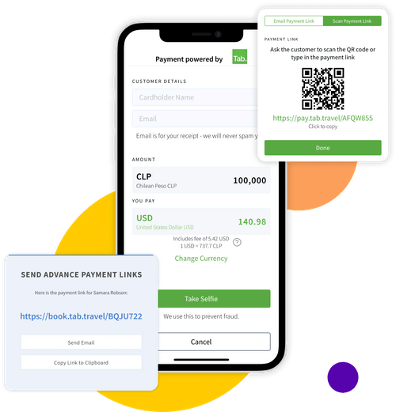Copy the pay.tab.travel/AFQW855 link
Image resolution: width=396 pixels, height=412 pixels.
click(x=322, y=118)
